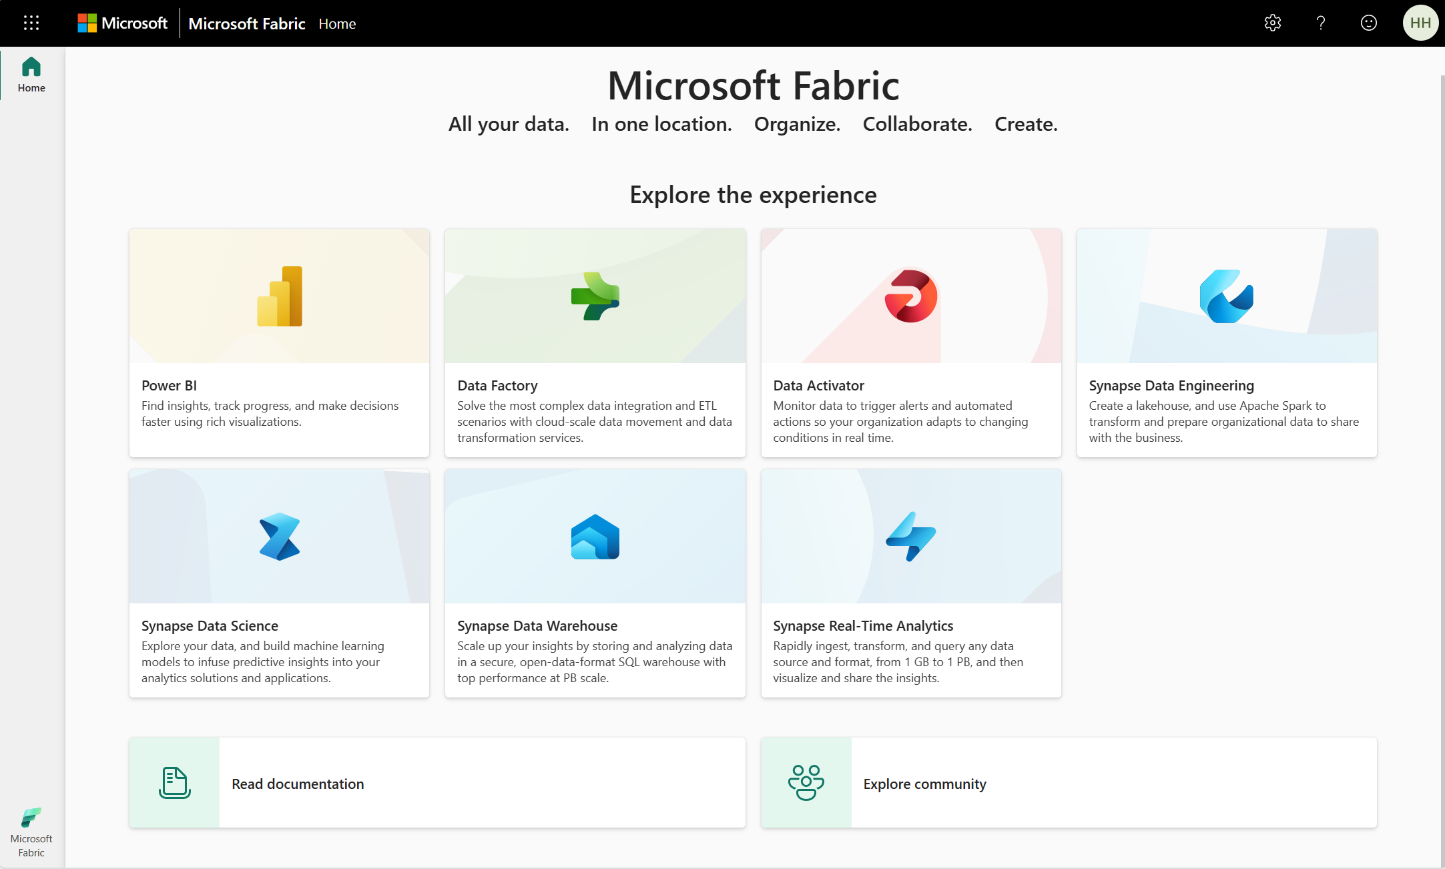This screenshot has width=1445, height=869.
Task: Click the 'Organize.' tagline text
Action: tap(797, 124)
